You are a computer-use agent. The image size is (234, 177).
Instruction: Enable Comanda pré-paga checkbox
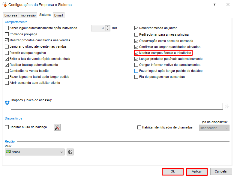pos(7,34)
